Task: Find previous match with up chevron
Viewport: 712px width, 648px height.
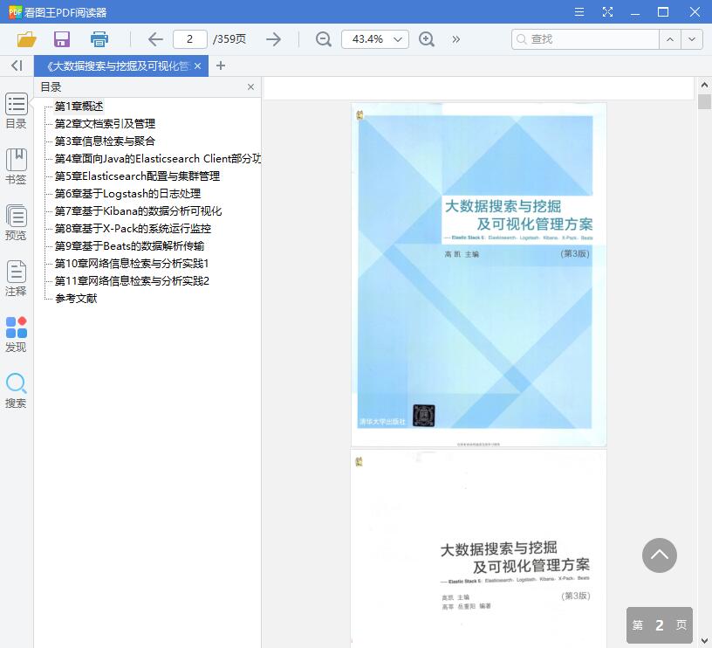Action: pos(670,39)
